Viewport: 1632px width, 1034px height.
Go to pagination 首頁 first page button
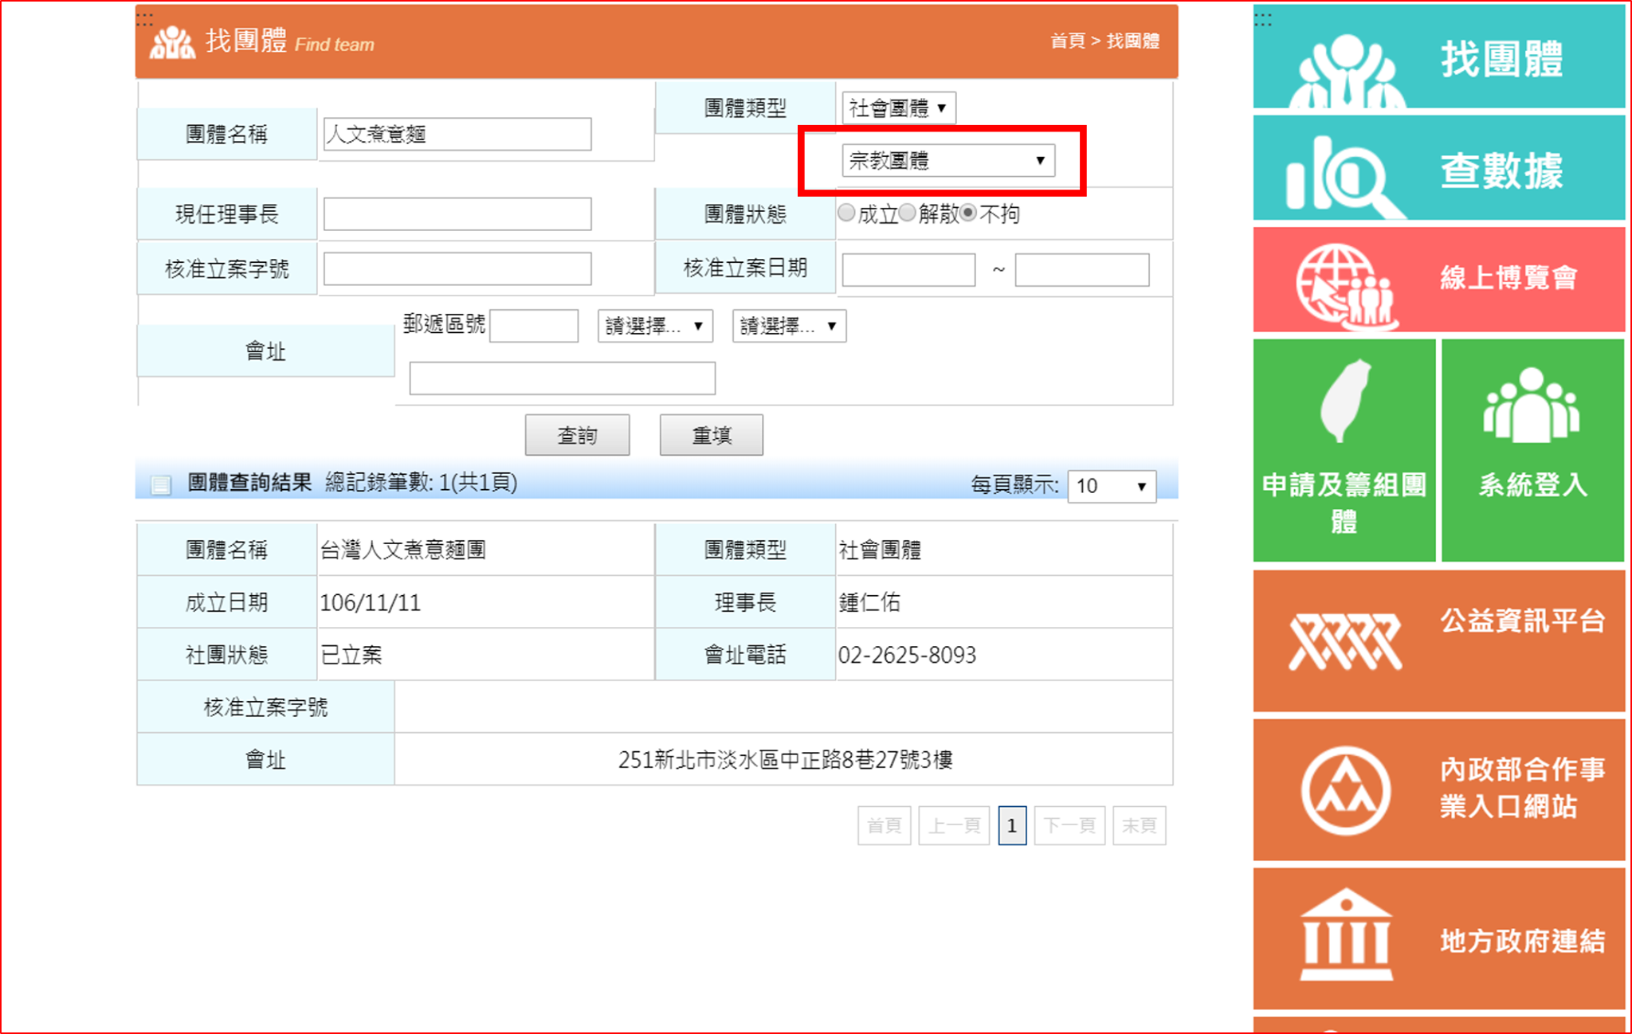click(885, 825)
